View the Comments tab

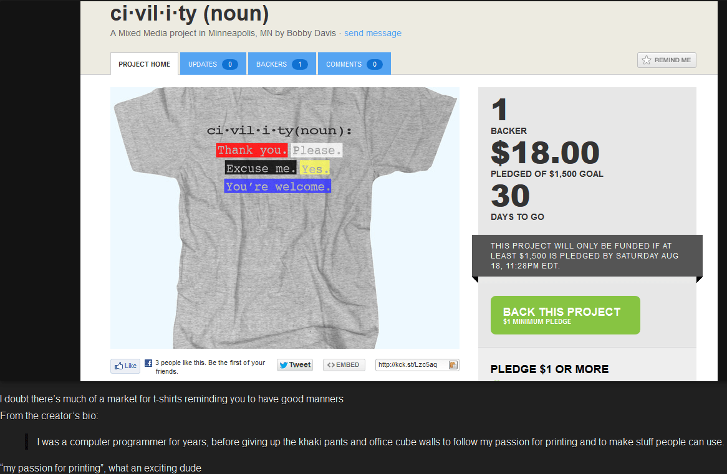(354, 64)
